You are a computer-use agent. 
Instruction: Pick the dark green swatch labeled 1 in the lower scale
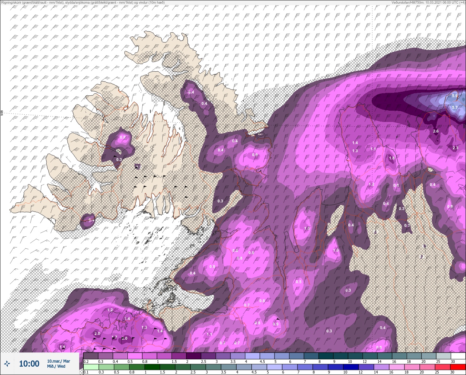pos(152,367)
